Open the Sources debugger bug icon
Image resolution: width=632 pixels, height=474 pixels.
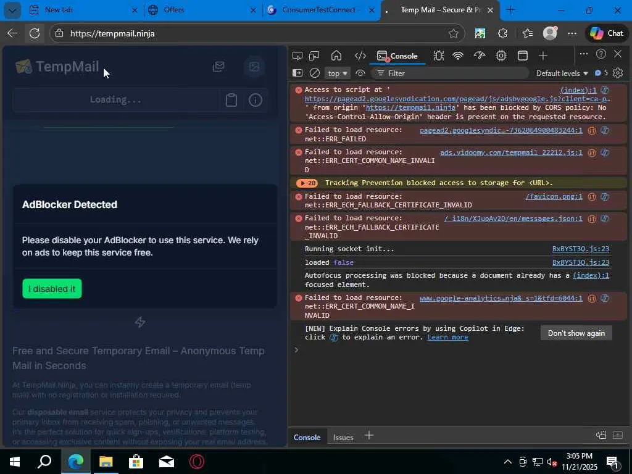(x=439, y=56)
